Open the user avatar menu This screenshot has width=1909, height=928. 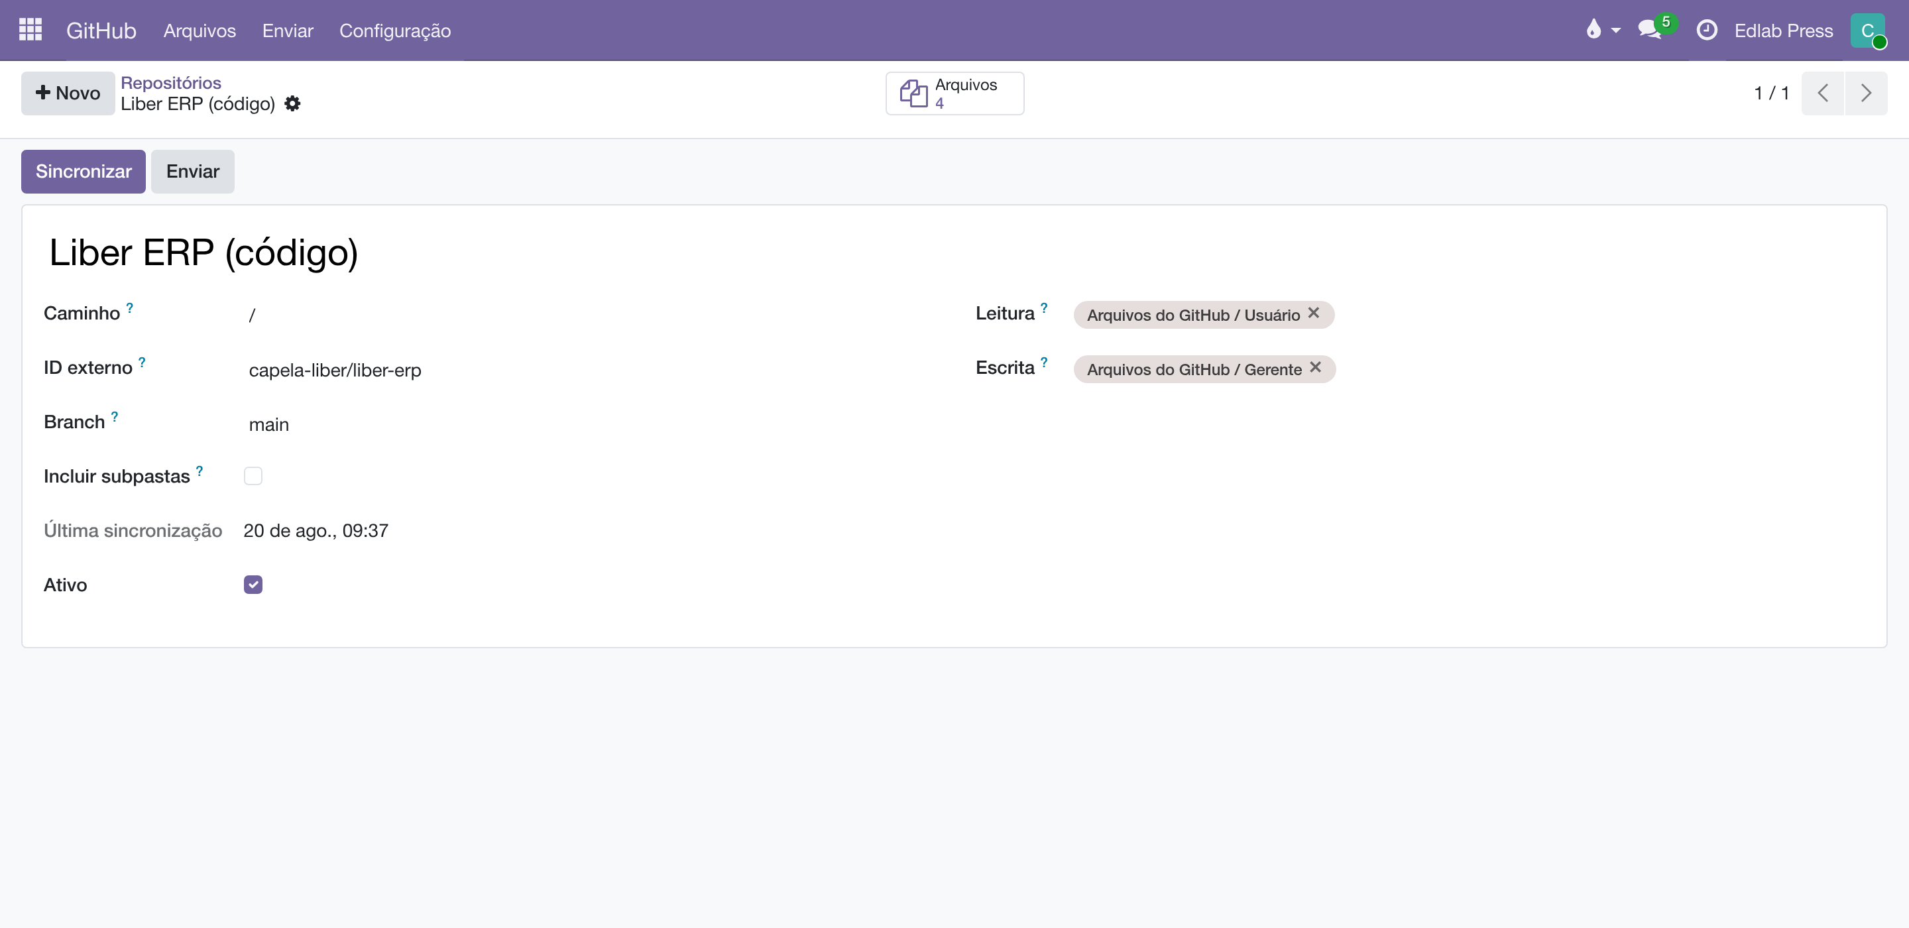[1867, 30]
